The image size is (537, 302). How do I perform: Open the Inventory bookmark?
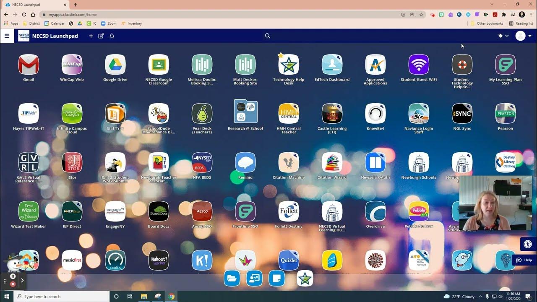132,23
